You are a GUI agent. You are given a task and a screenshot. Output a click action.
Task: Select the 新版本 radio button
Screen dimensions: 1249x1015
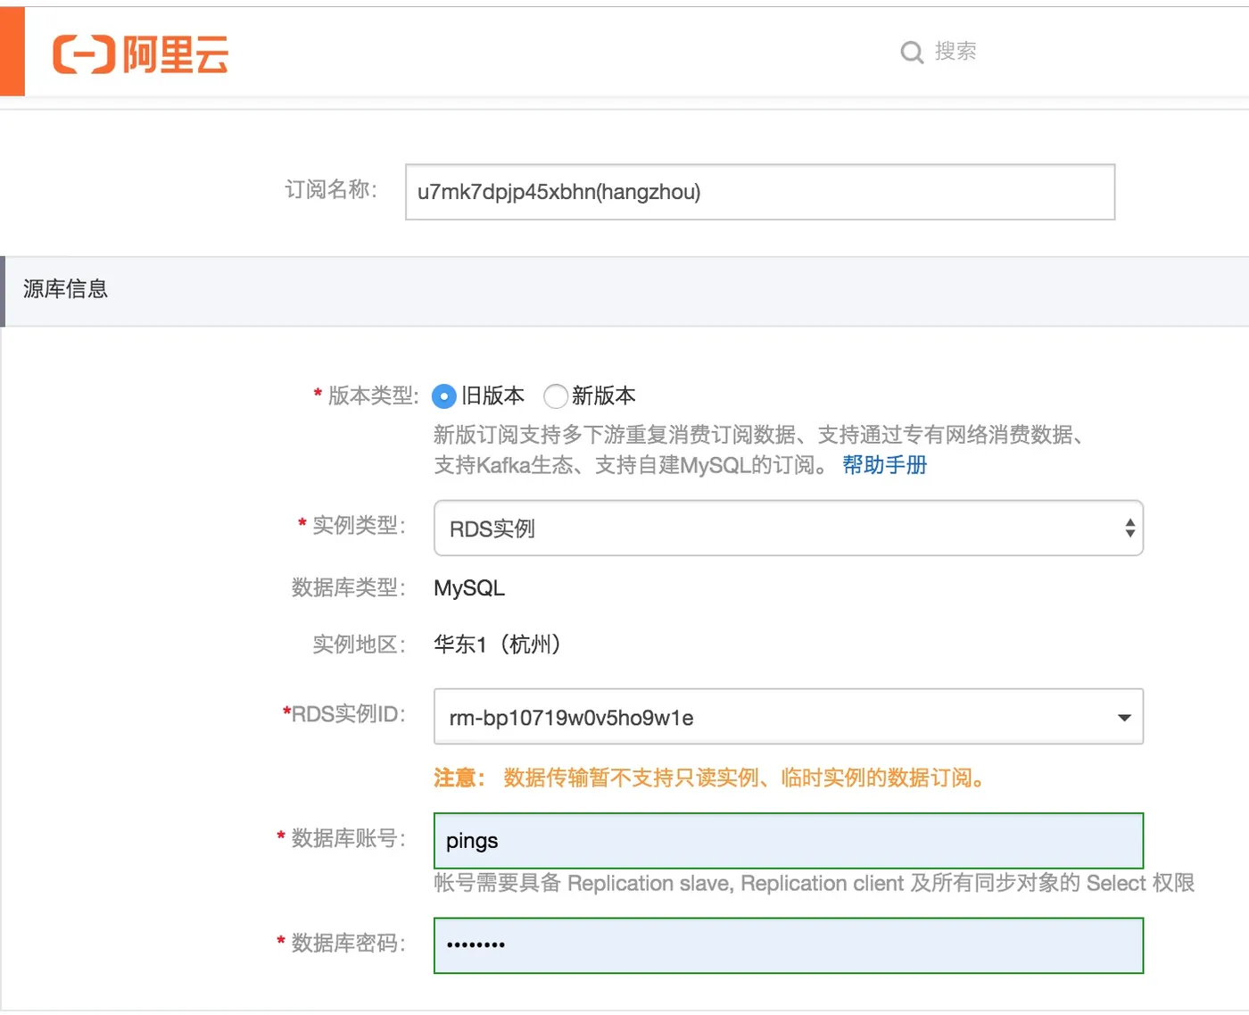pyautogui.click(x=555, y=396)
